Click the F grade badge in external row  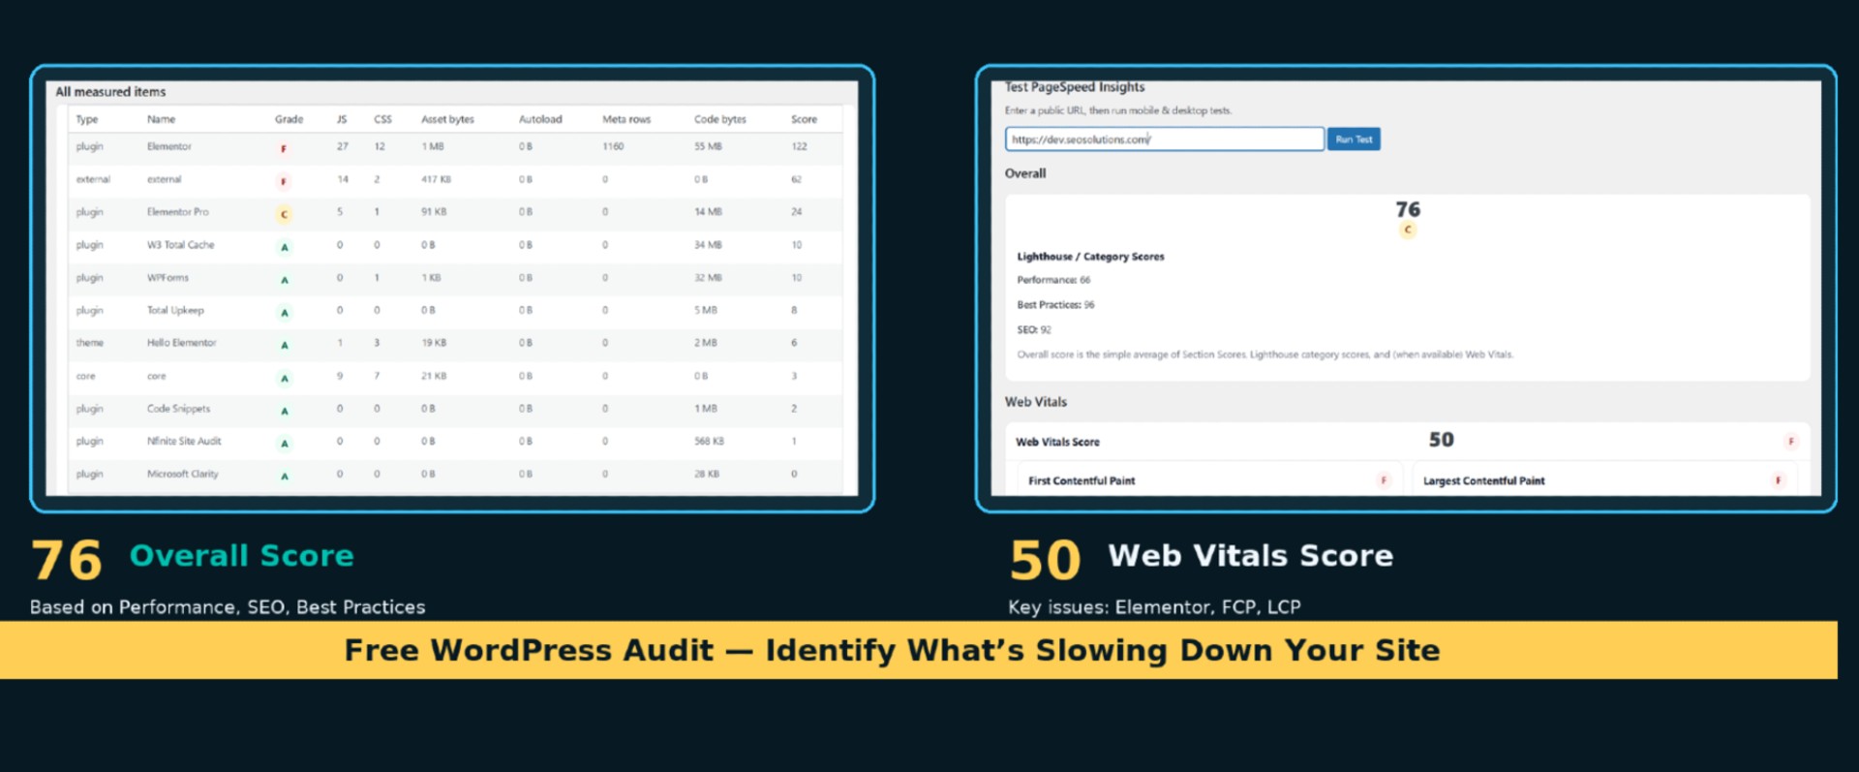click(x=284, y=182)
